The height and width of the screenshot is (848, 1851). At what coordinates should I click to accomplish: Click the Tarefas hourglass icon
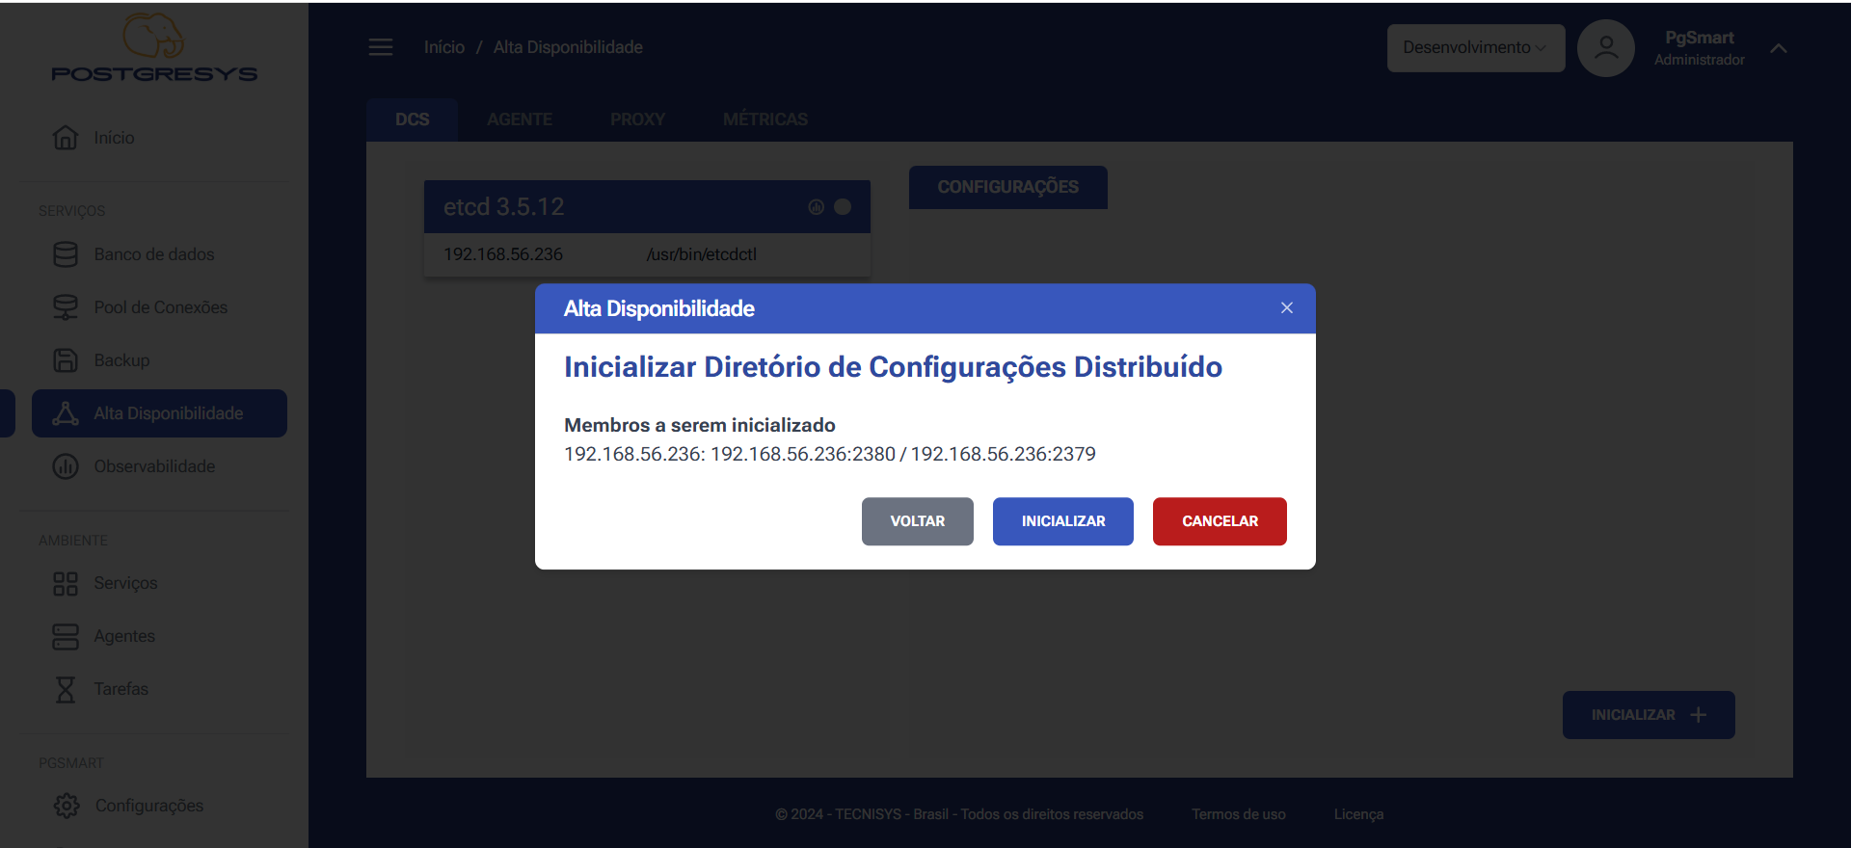[x=66, y=689]
